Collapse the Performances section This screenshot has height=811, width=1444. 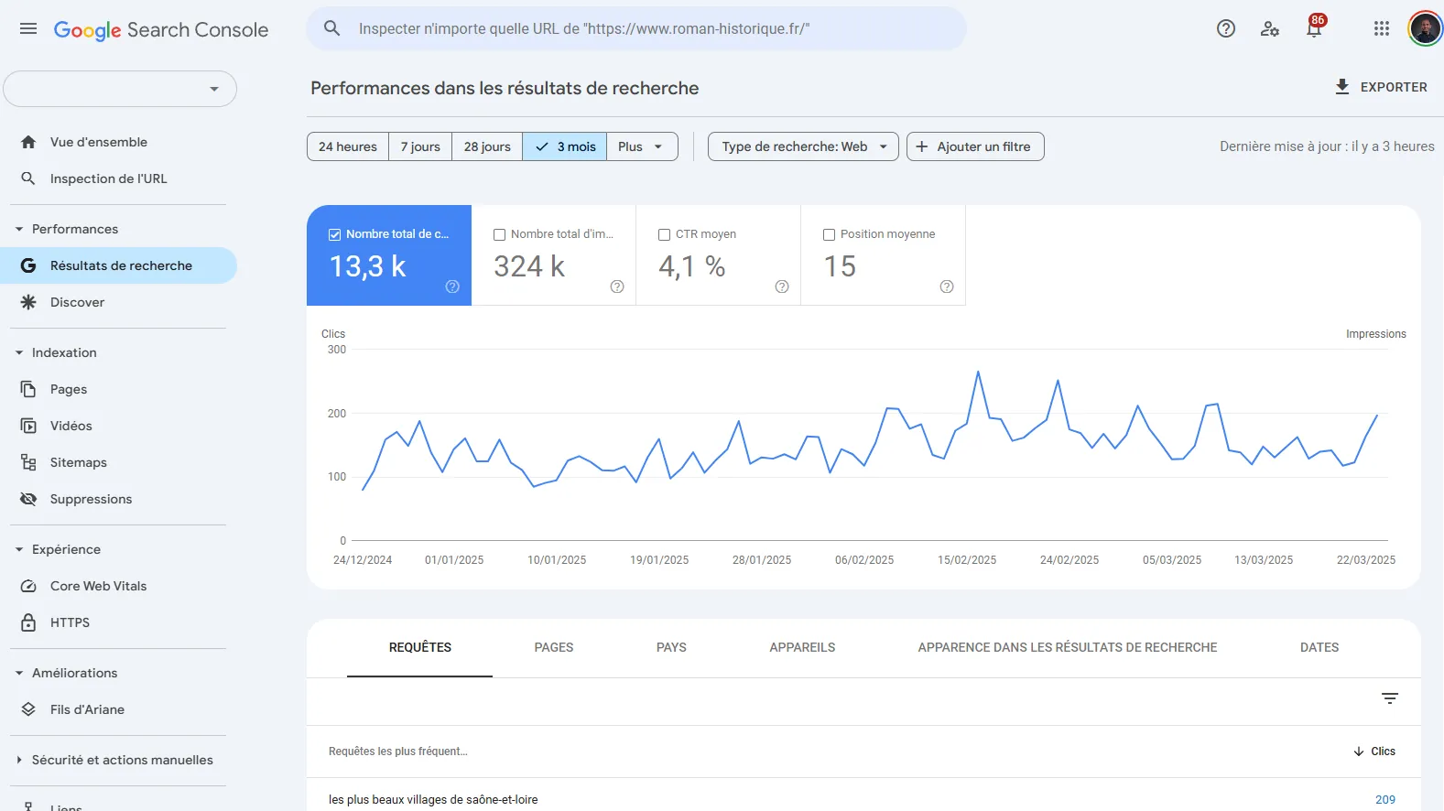coord(19,229)
